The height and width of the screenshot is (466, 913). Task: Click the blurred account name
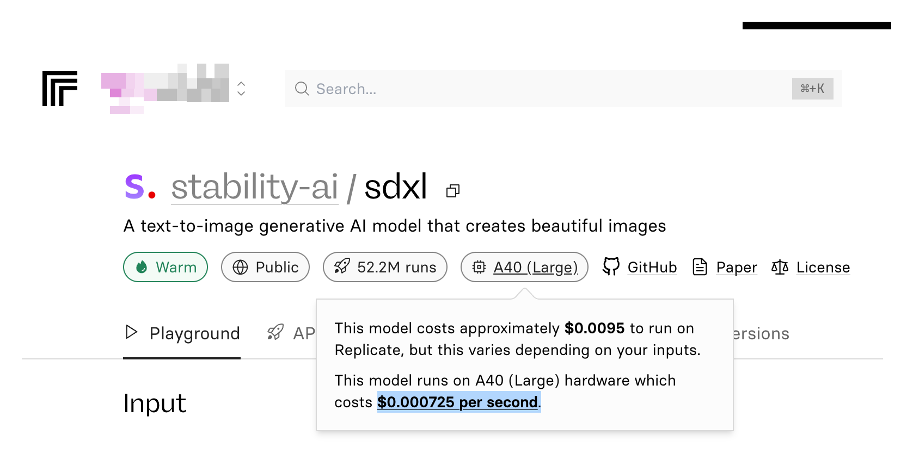point(165,89)
